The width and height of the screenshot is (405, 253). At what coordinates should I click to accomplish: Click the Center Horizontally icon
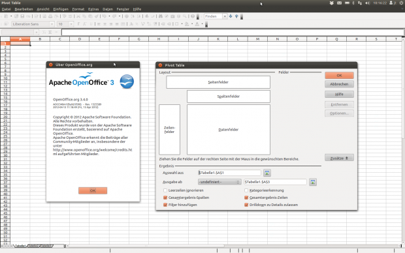coord(105,24)
